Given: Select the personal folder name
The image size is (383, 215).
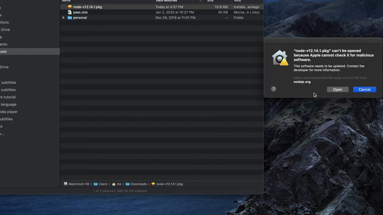Looking at the screenshot, I should coord(80,17).
